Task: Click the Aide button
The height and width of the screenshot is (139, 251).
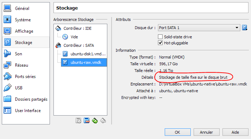Action: click(235, 132)
